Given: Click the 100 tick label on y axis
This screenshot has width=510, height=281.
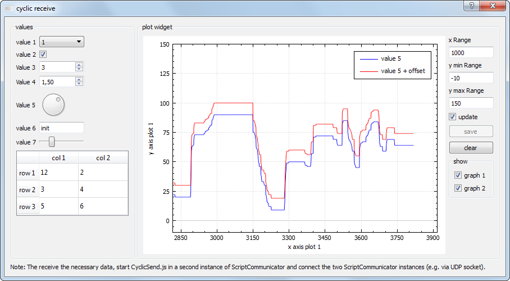Looking at the screenshot, I should [164, 103].
